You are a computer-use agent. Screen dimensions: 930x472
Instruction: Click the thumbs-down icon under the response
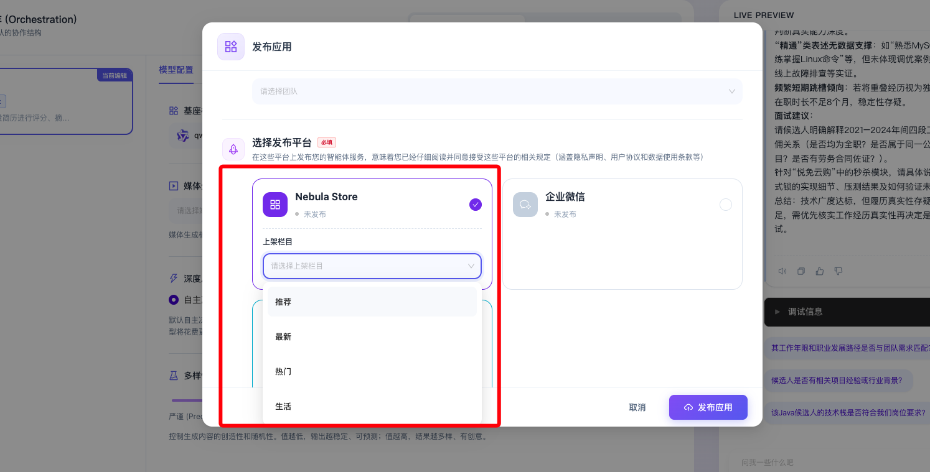[838, 271]
